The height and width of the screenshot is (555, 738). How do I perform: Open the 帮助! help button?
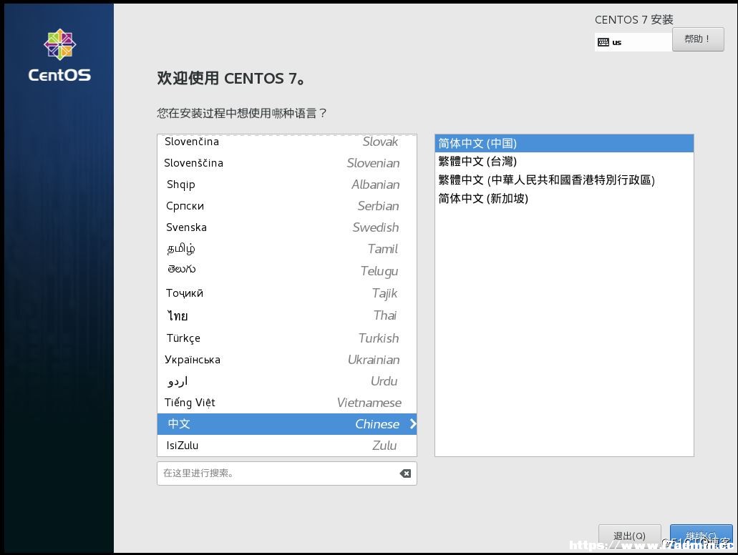697,39
